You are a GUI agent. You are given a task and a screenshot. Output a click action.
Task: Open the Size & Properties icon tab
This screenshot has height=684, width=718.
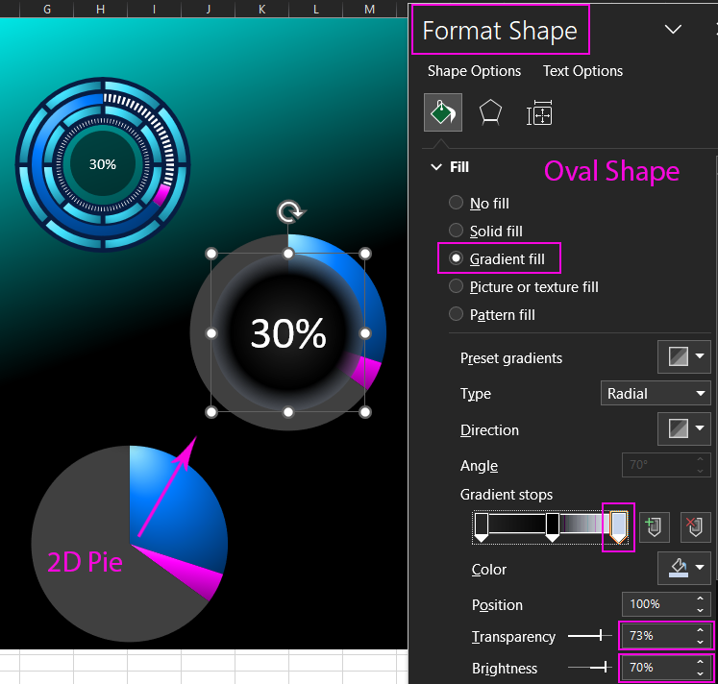coord(540,112)
